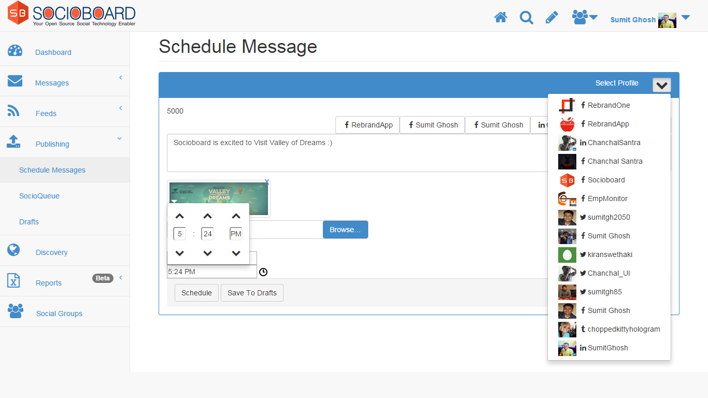Select Schedule Messages submenu item
Screen dimensions: 708x398
pos(52,170)
